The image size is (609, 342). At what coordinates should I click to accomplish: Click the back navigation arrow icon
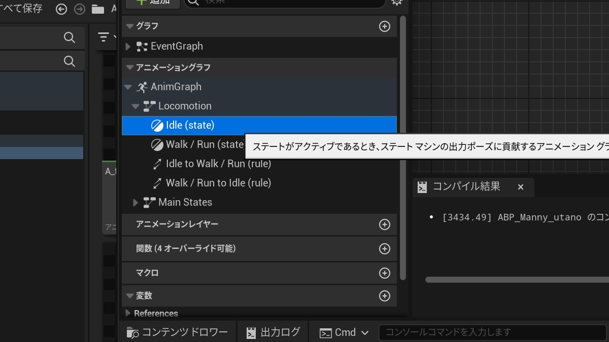(x=61, y=9)
